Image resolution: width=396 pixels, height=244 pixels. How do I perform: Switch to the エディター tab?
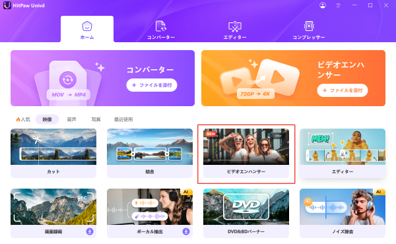tap(235, 30)
